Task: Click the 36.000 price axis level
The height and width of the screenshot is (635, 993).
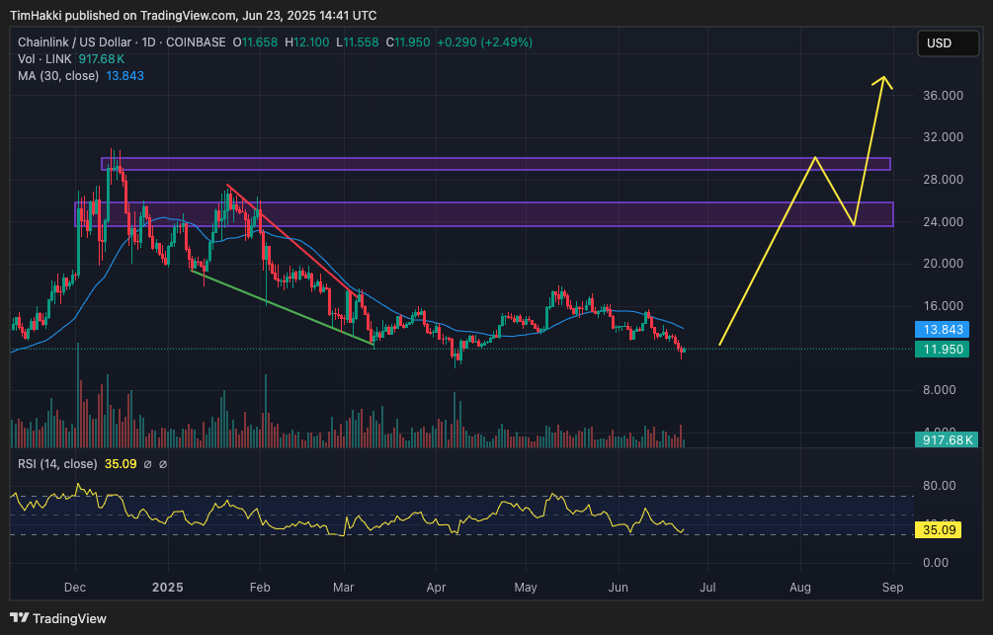Action: 943,96
